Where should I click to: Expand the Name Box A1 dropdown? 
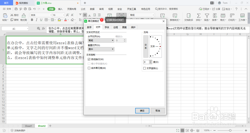[x=27, y=29]
